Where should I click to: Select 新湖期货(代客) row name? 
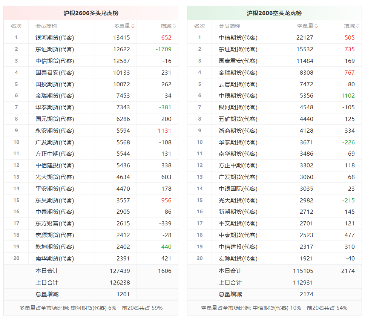[x=238, y=212]
